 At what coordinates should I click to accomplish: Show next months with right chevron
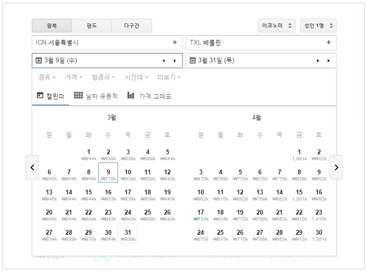click(x=337, y=167)
